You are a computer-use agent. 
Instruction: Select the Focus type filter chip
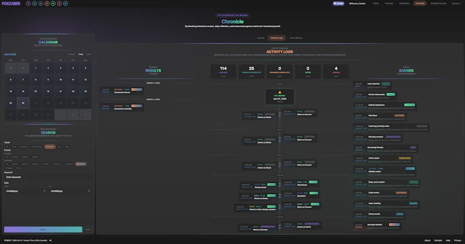click(14, 147)
